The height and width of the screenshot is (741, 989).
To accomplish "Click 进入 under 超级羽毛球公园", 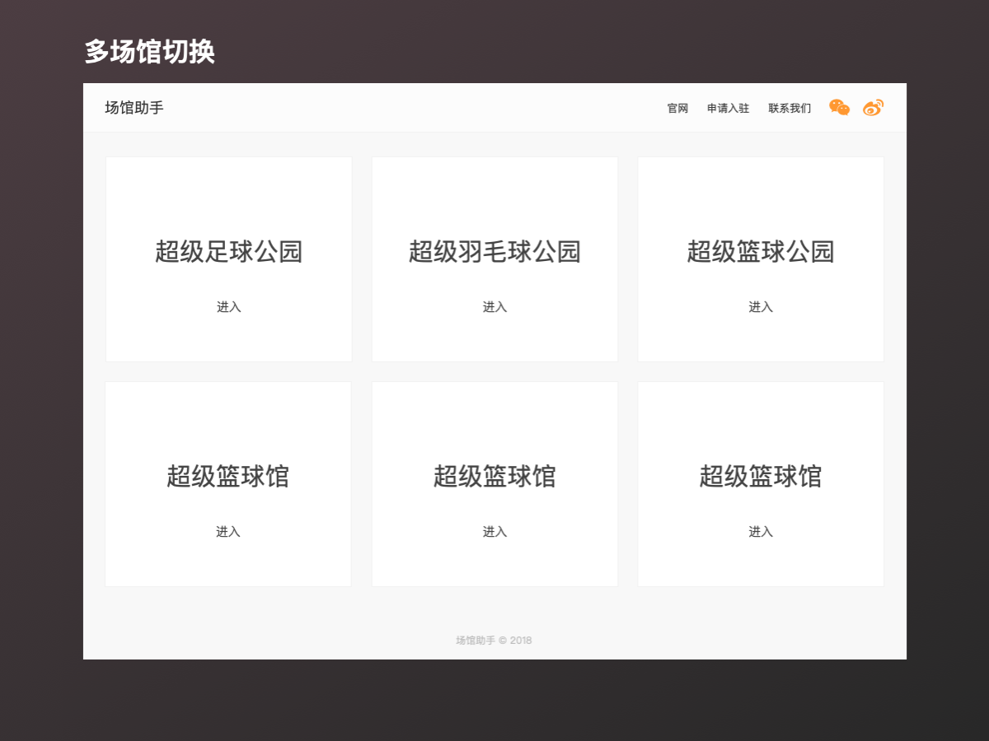I will click(x=494, y=307).
